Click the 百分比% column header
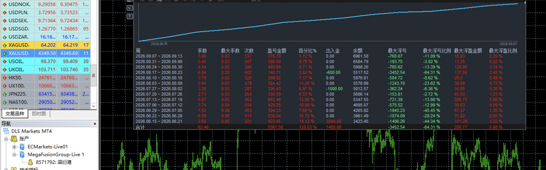The width and height of the screenshot is (546, 170). coord(307,50)
